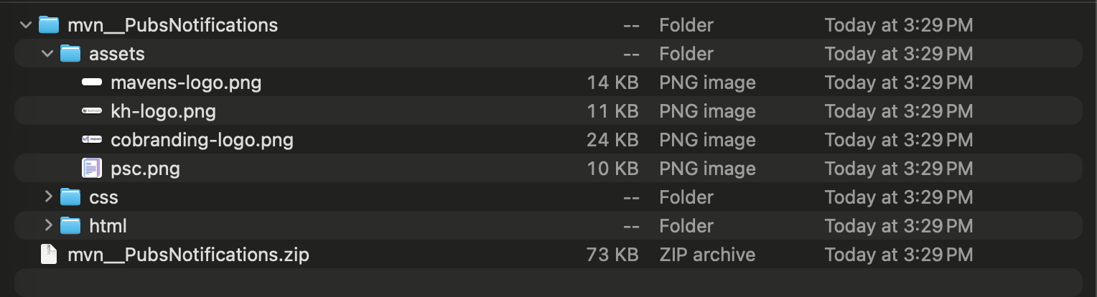Collapse the assets folder
Image resolution: width=1097 pixels, height=297 pixels.
tap(47, 54)
